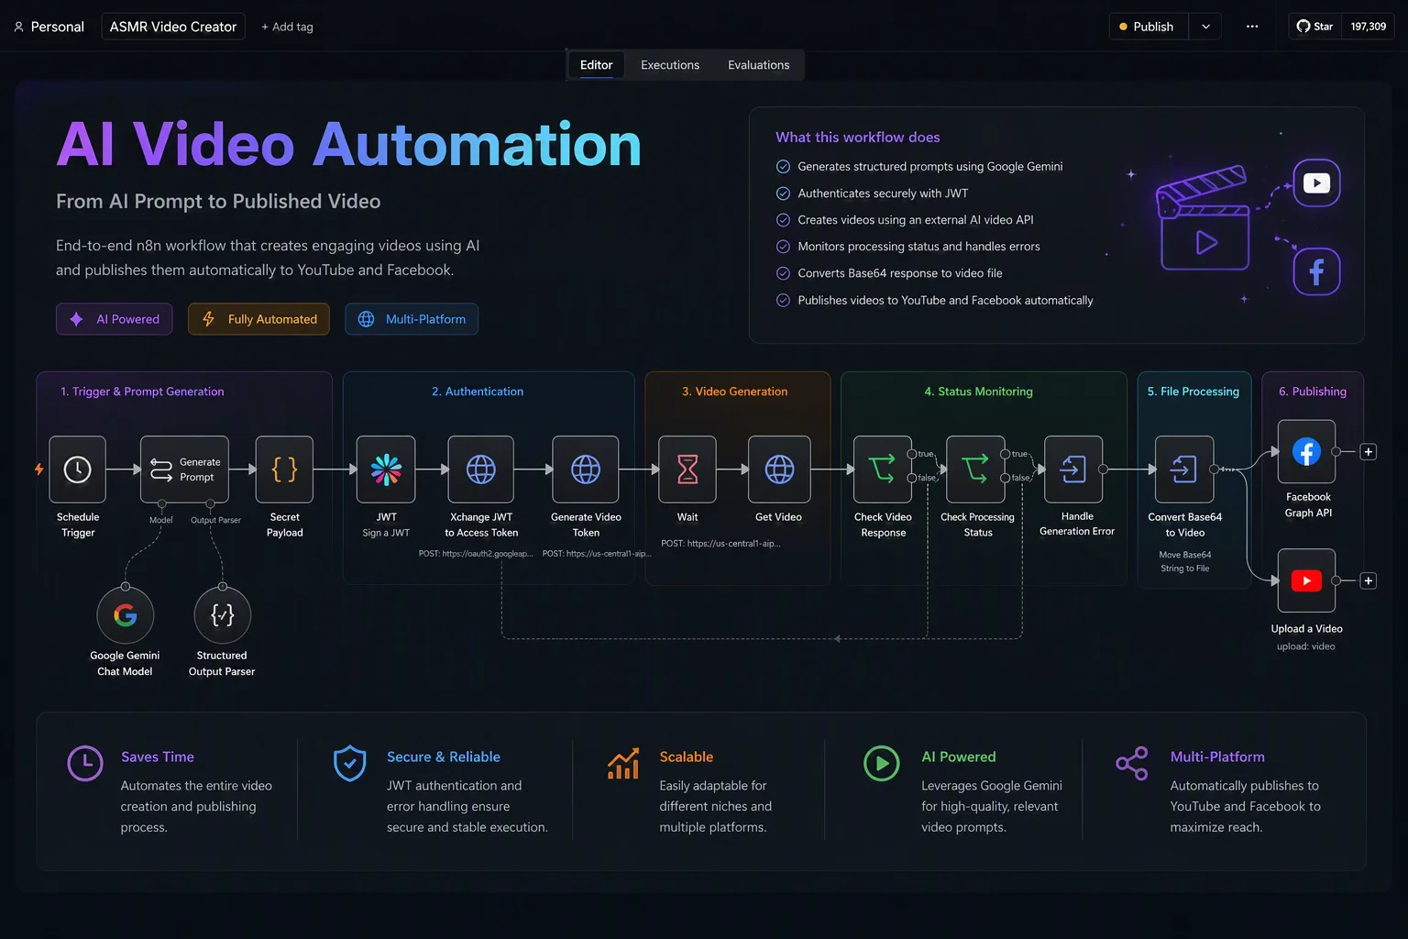Open the Facebook Graph API node
This screenshot has width=1408, height=939.
click(x=1307, y=451)
